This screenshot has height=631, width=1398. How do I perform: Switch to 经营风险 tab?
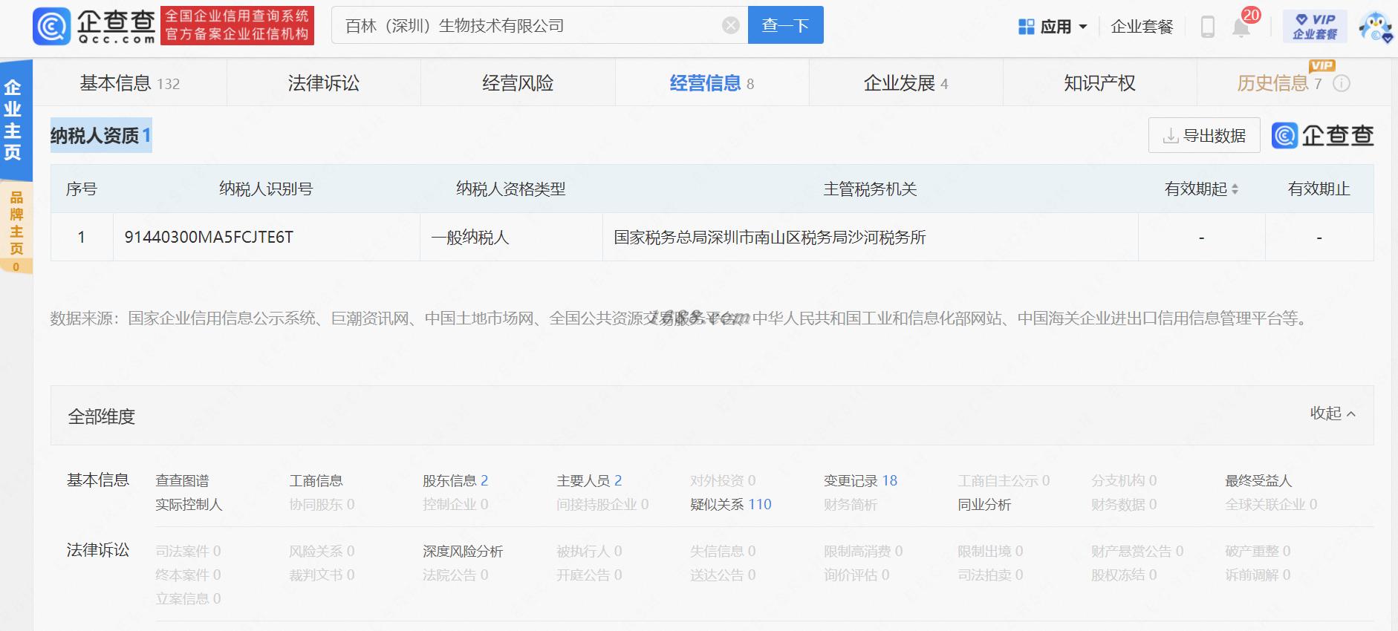tap(518, 83)
